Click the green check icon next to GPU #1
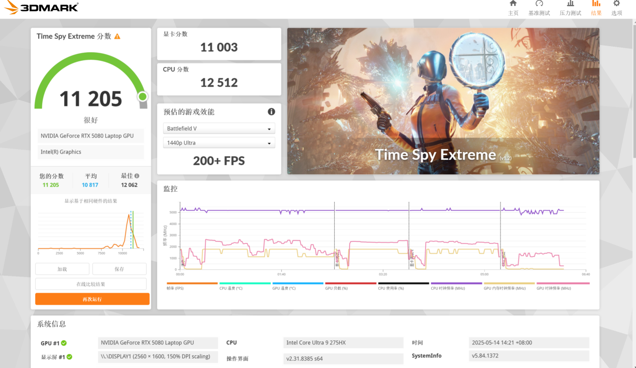Image resolution: width=636 pixels, height=368 pixels. point(64,343)
